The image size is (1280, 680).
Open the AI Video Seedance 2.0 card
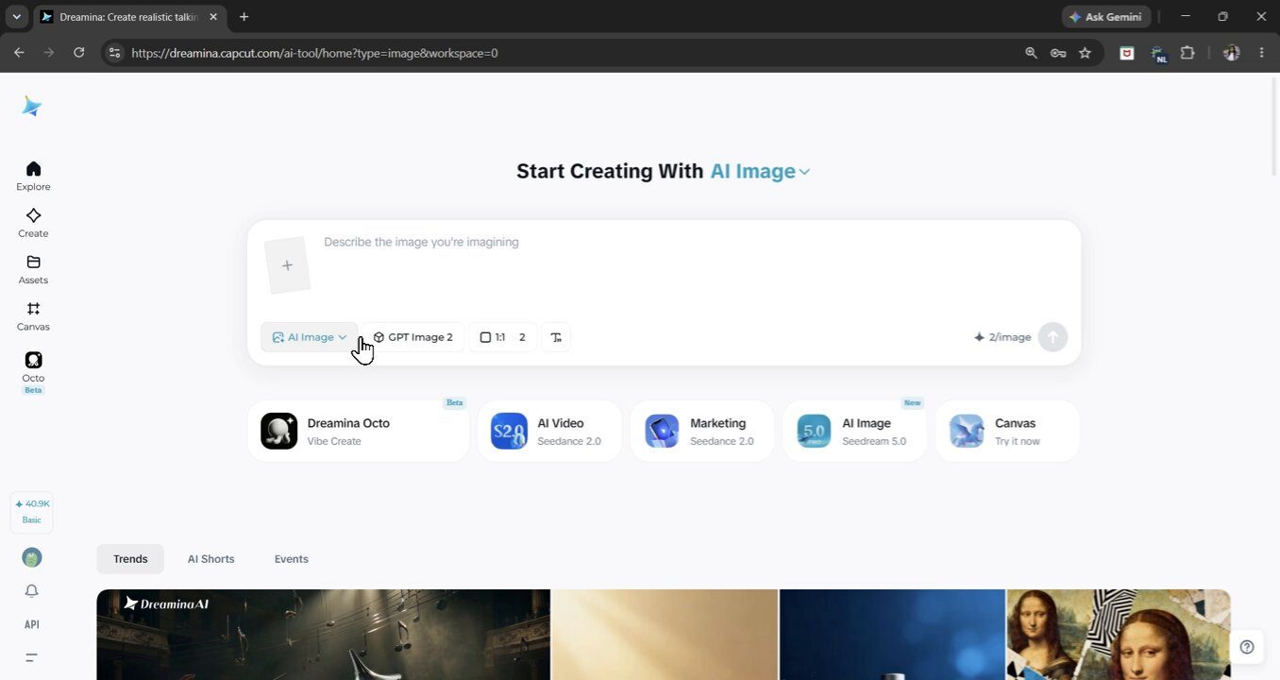pos(550,432)
